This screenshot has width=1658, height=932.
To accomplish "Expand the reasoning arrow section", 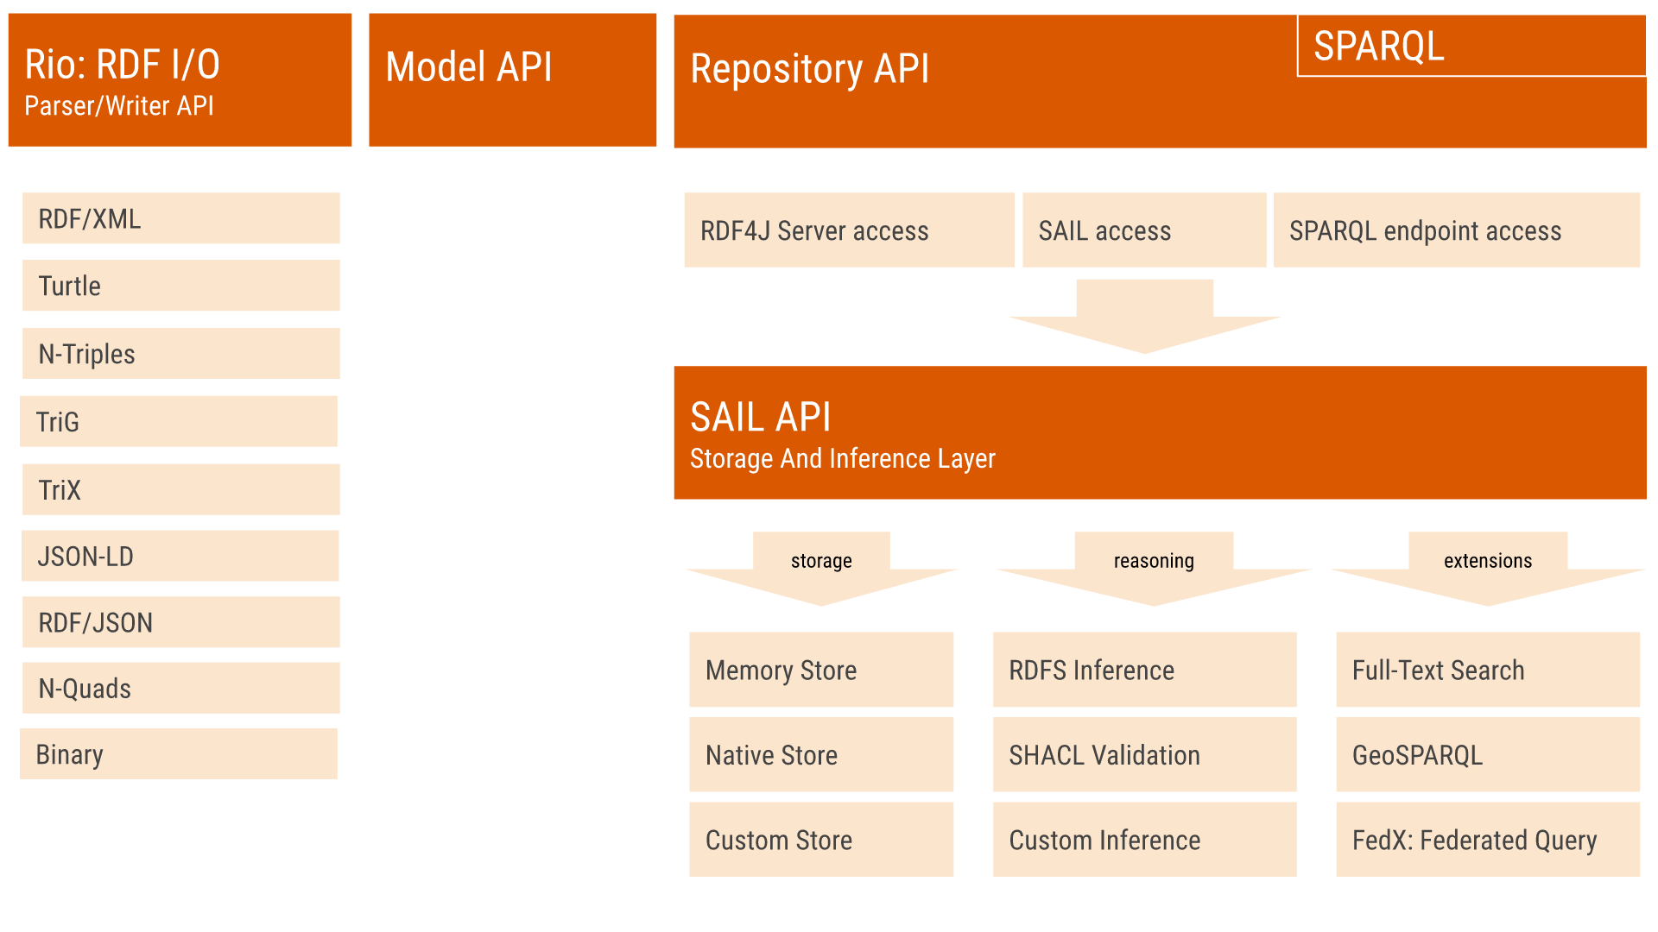I will pyautogui.click(x=1153, y=560).
